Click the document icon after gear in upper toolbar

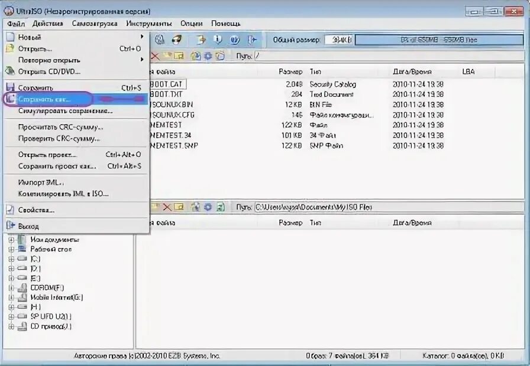219,55
